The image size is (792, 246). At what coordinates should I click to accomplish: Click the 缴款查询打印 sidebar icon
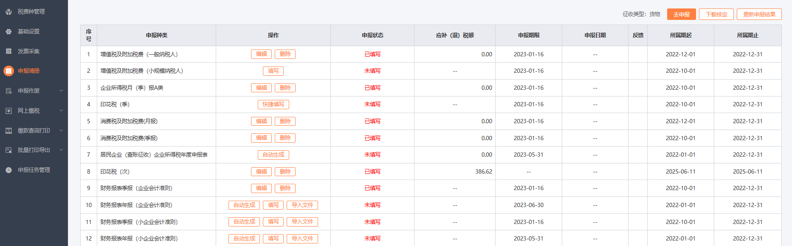(8, 131)
